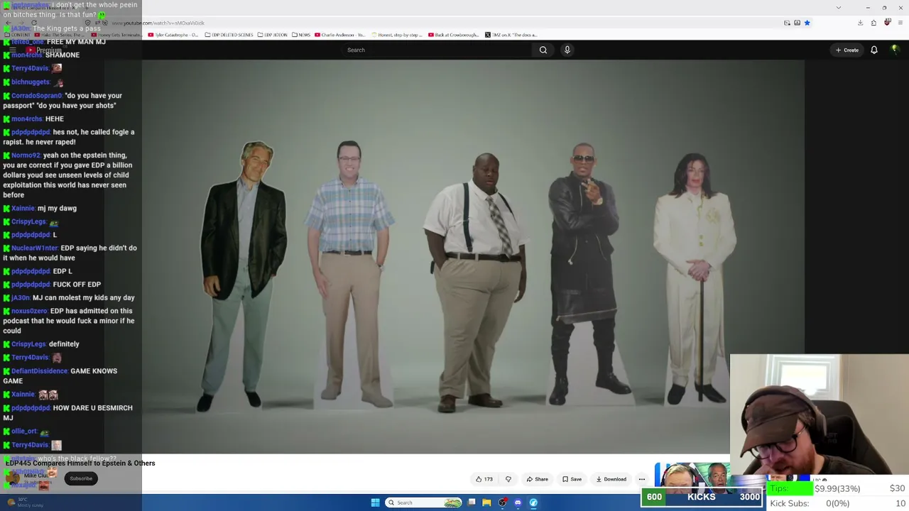Click the video title 'EDP445 Compares Himself to Epstein & Others'
Viewport: 909px width, 511px height.
(80, 463)
